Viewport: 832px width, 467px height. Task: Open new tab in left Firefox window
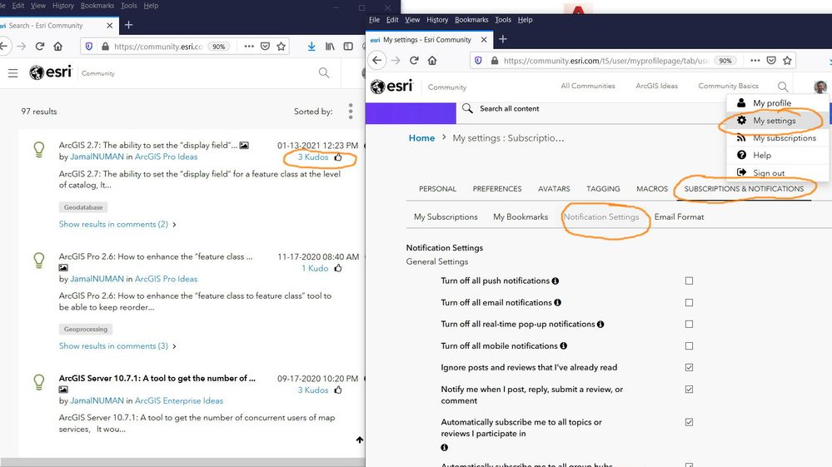128,25
